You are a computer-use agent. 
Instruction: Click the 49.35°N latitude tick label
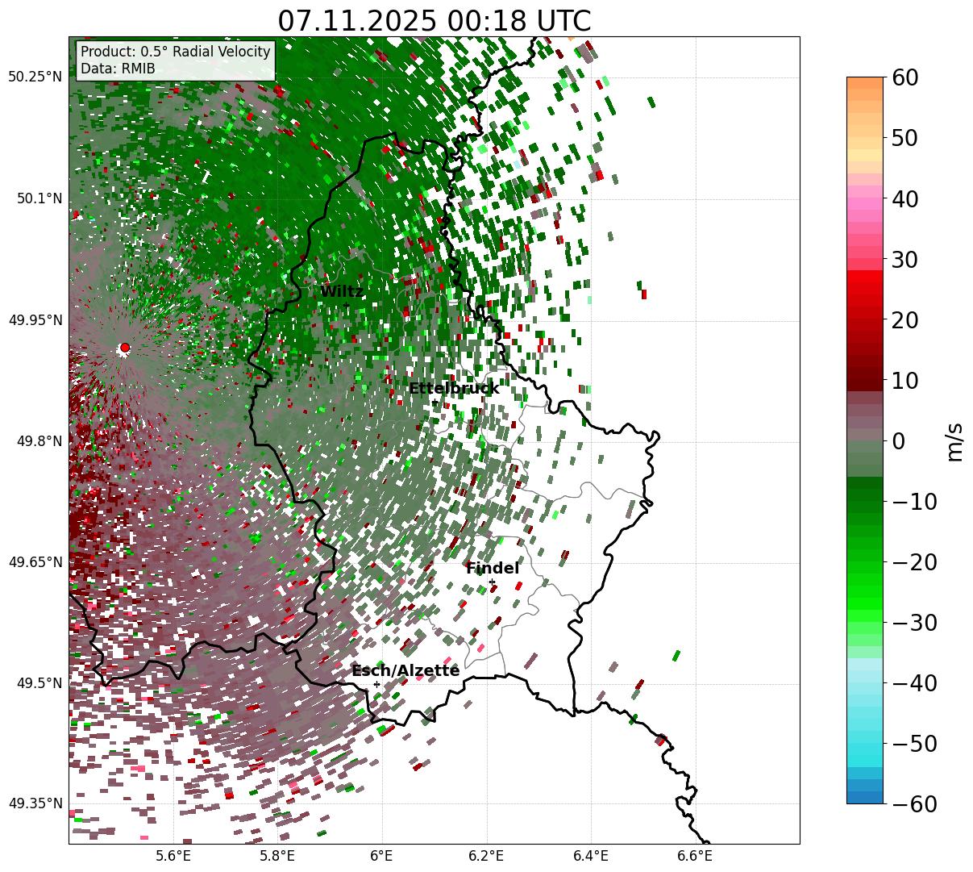[x=35, y=803]
